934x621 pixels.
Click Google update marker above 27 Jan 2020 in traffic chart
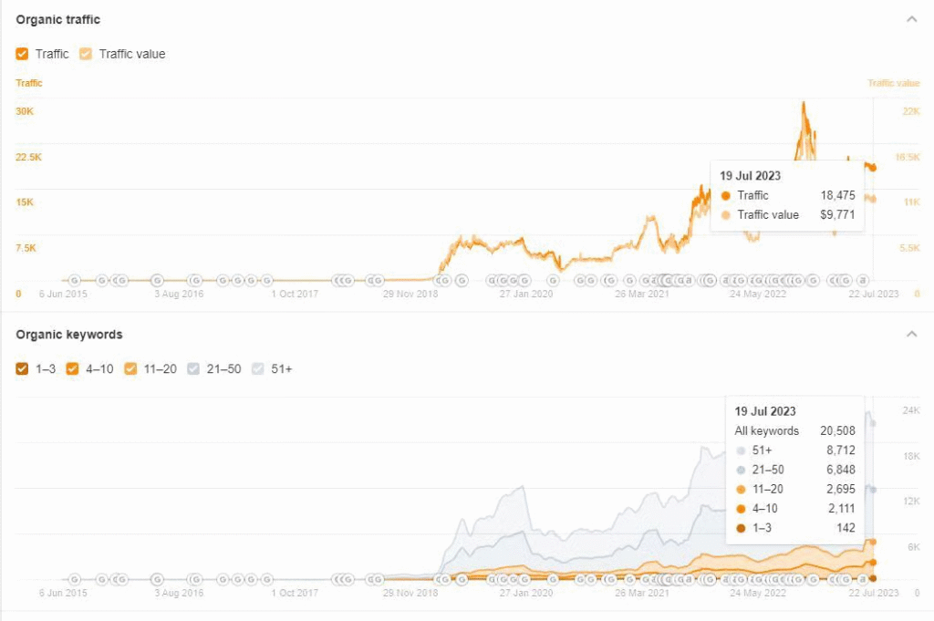524,281
